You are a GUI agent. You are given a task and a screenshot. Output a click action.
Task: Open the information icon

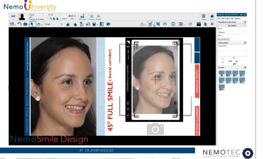pyautogui.click(x=173, y=24)
